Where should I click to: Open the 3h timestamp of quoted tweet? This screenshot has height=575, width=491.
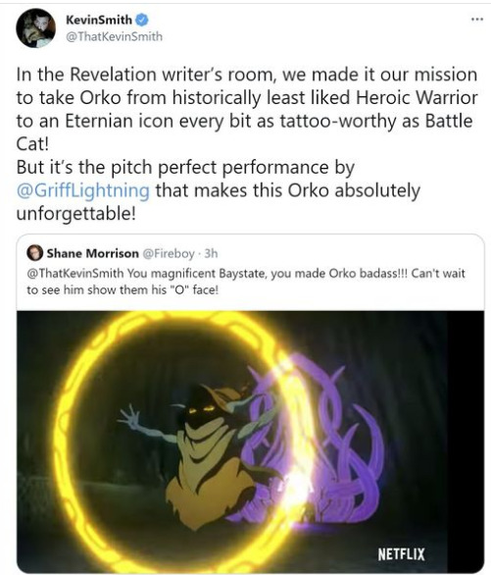click(211, 253)
